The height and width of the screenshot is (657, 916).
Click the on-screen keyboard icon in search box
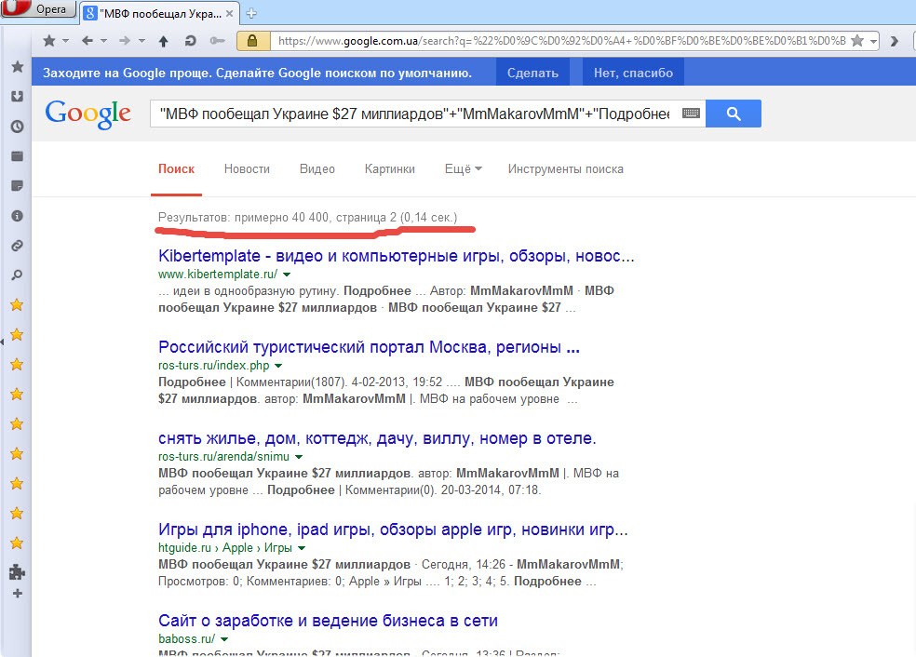690,114
